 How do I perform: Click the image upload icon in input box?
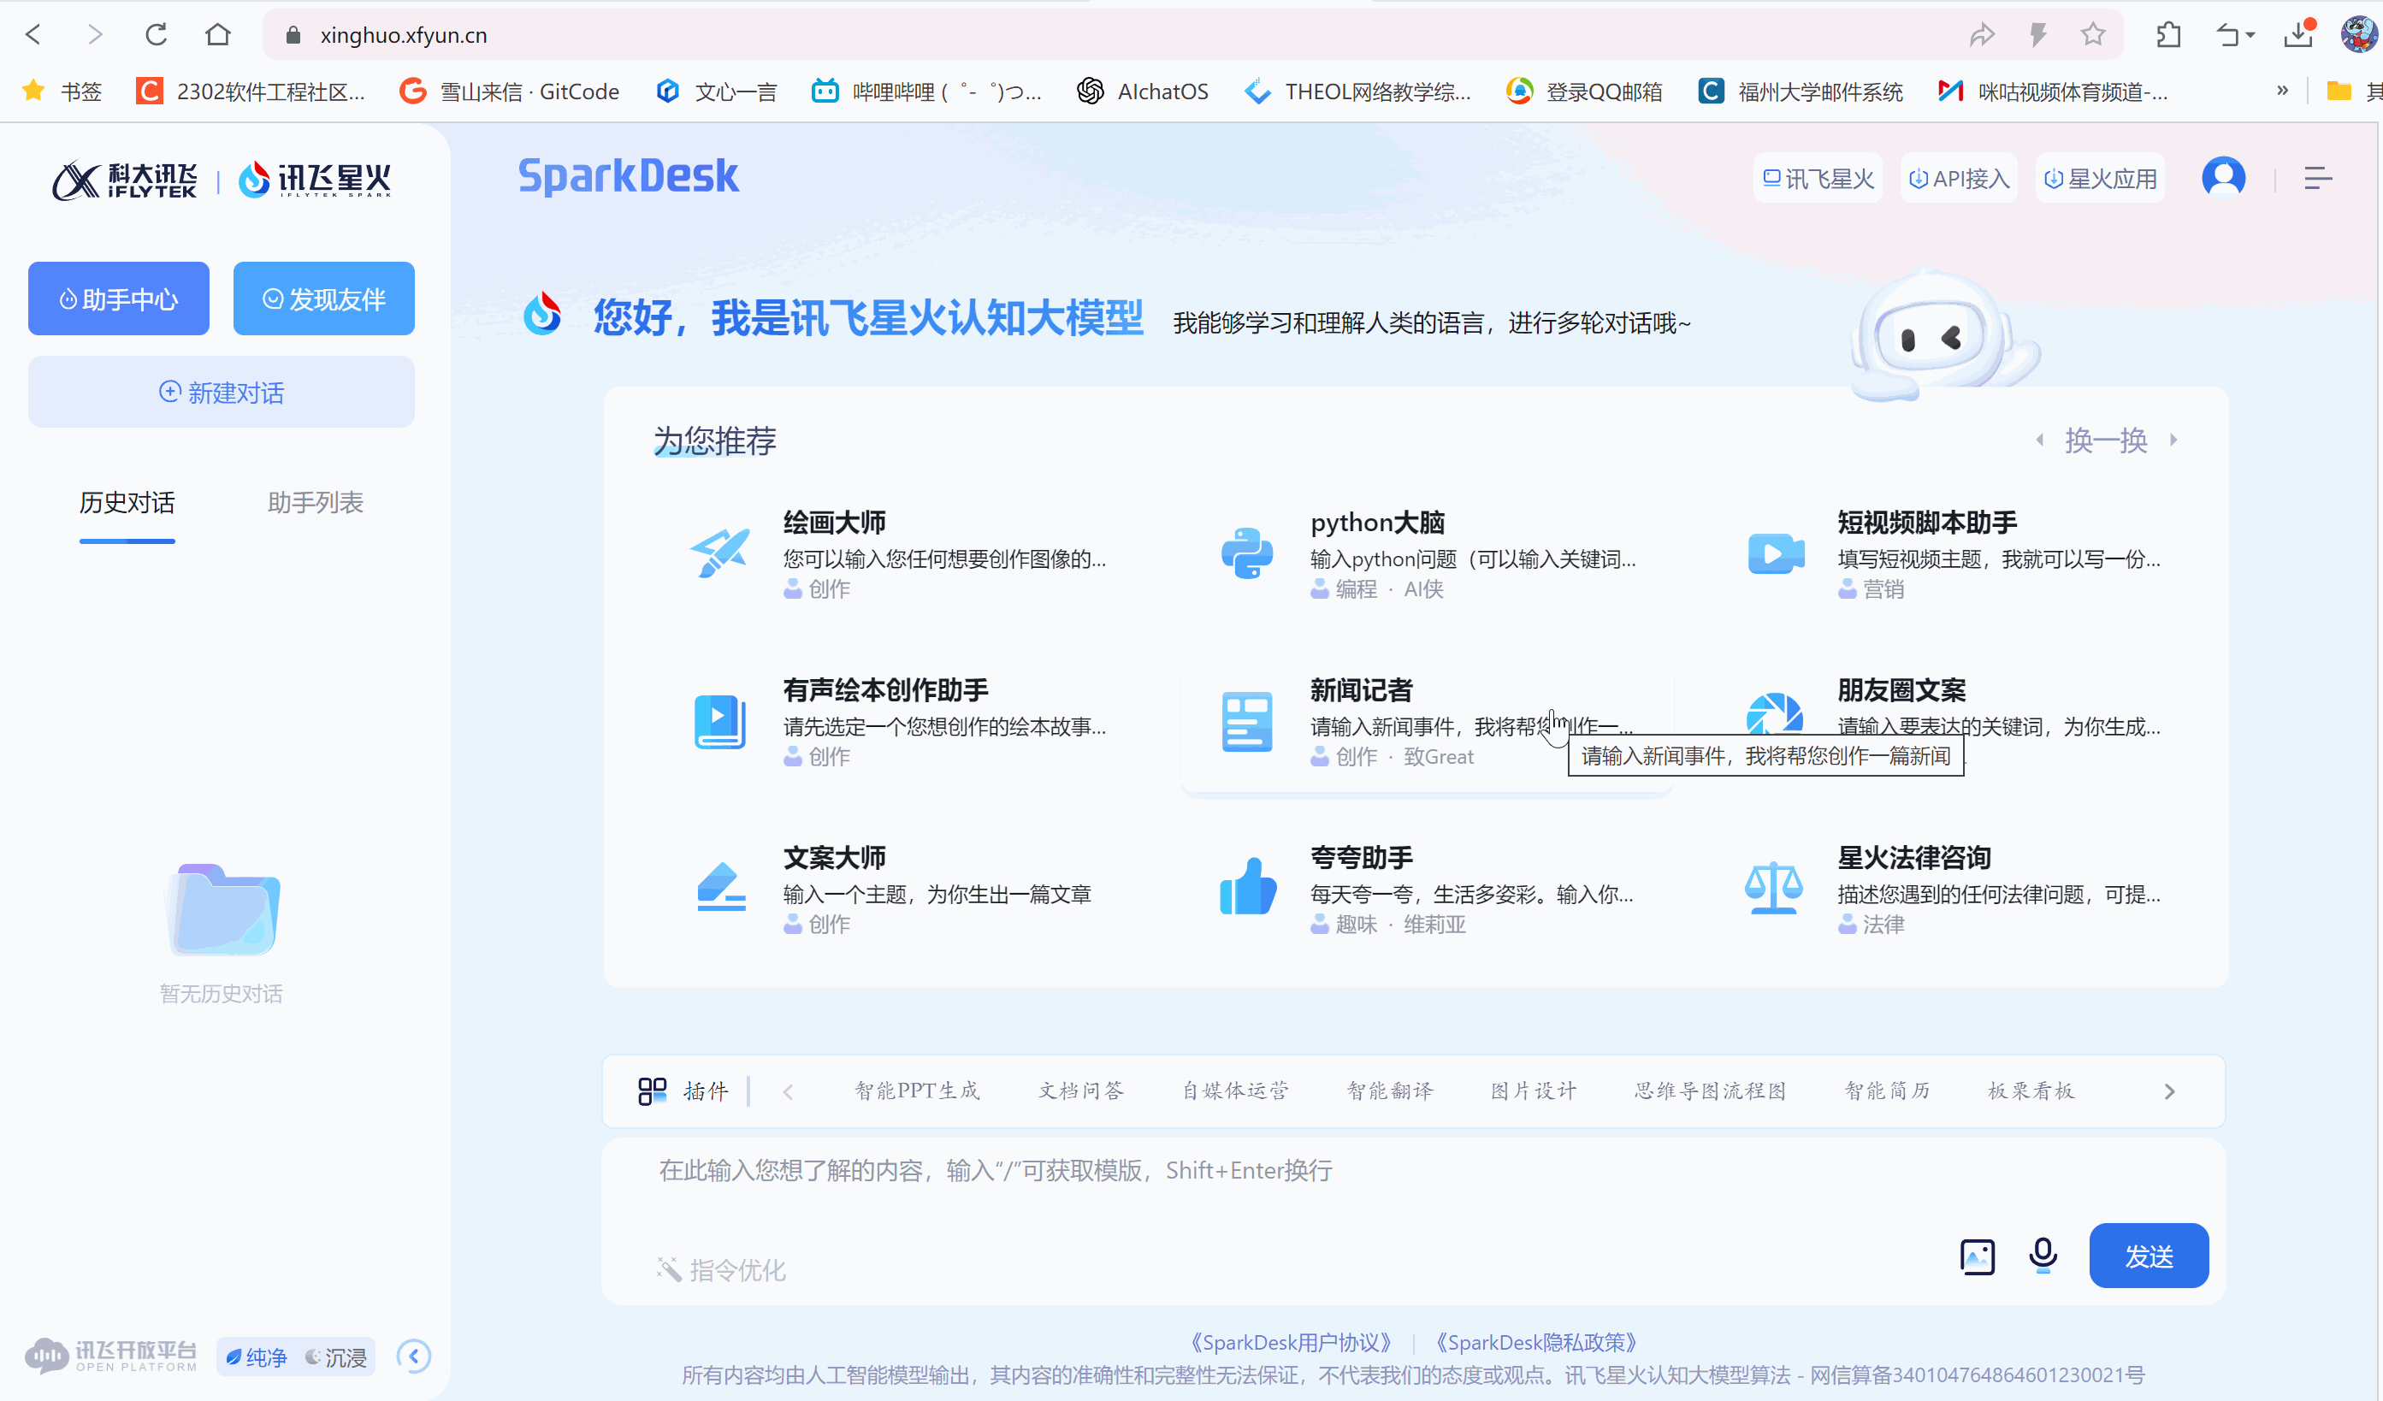1978,1256
